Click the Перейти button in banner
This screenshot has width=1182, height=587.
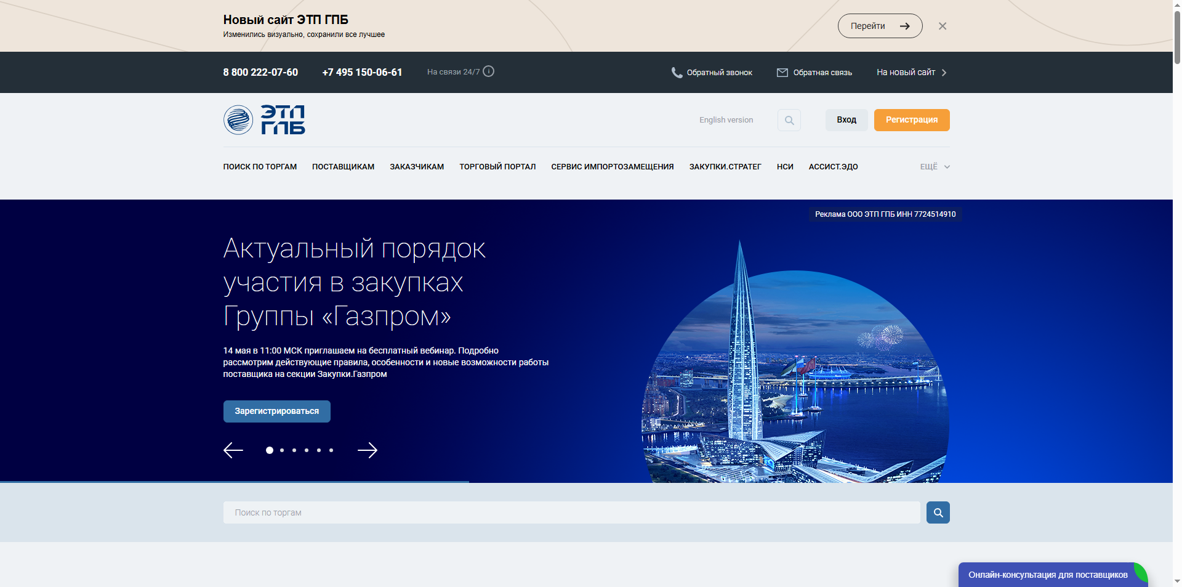point(880,26)
